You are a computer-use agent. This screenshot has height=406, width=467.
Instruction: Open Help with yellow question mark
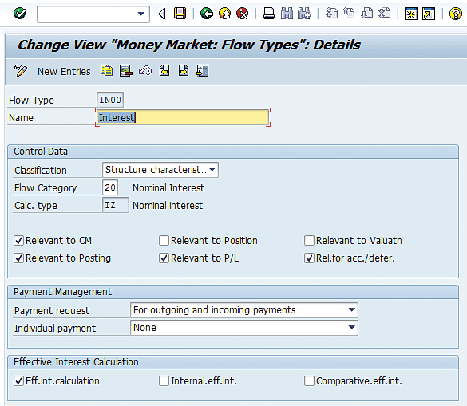coord(455,14)
